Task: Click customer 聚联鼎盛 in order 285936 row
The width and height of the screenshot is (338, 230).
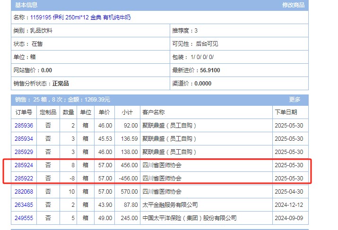Action: point(169,126)
